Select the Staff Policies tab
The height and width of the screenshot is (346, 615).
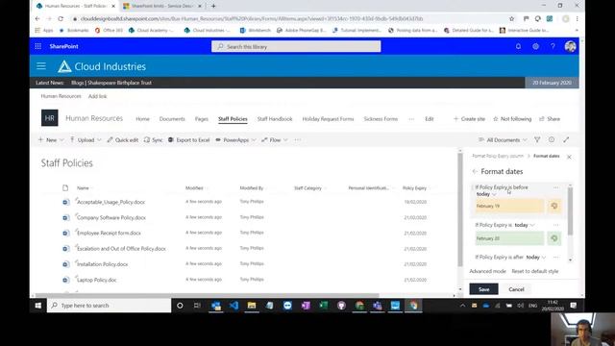[x=233, y=119]
